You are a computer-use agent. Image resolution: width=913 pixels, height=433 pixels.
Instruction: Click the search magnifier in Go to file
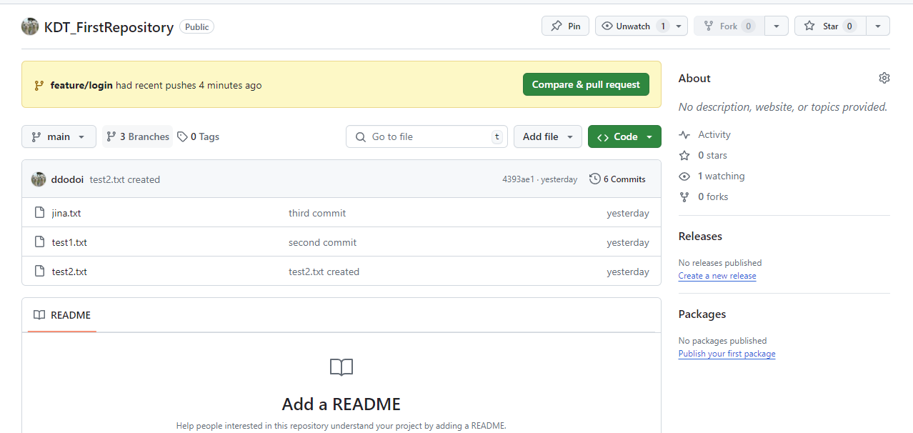[360, 136]
